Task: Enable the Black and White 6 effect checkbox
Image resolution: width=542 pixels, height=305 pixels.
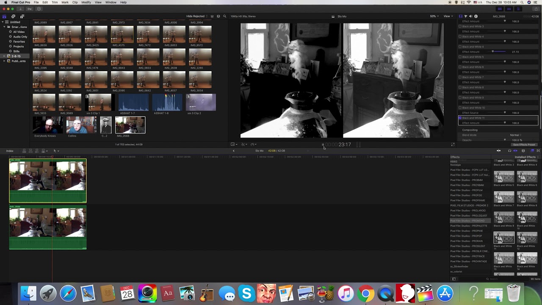Action: pos(460,67)
